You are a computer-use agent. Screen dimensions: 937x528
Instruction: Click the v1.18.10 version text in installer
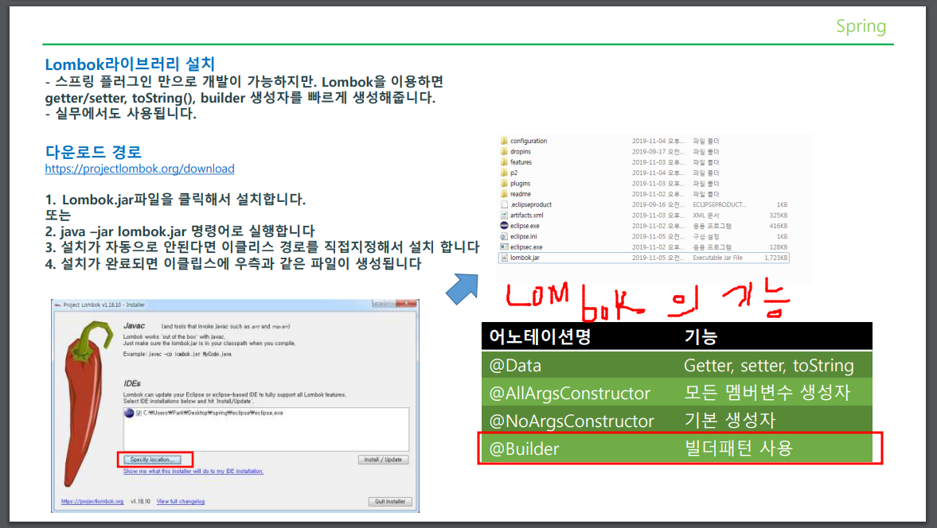coord(140,501)
